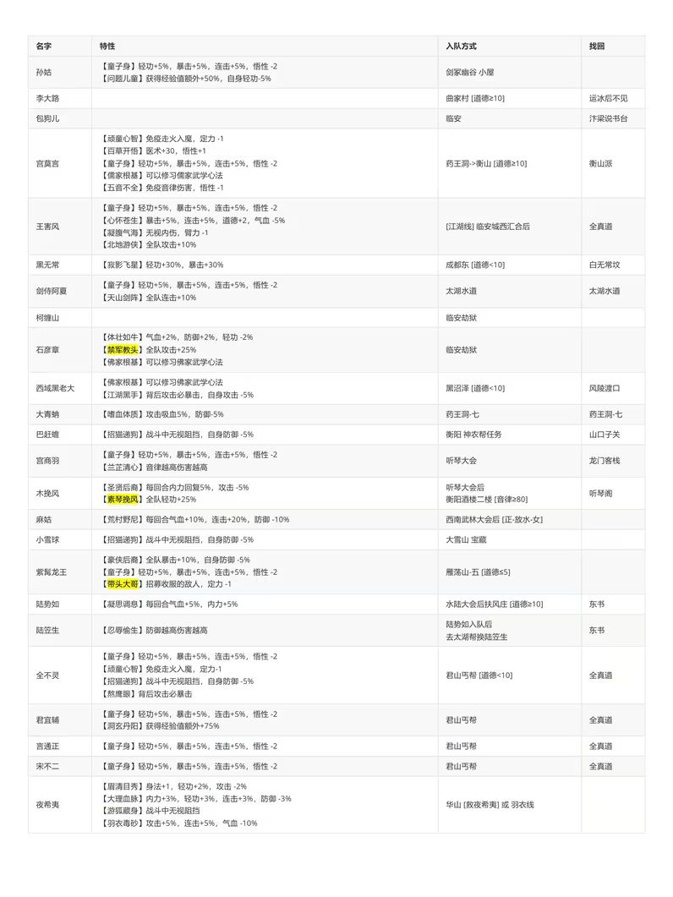Image resolution: width=673 pixels, height=897 pixels.
Task: Click the 【凝思调息】 trait line
Action: (x=169, y=604)
